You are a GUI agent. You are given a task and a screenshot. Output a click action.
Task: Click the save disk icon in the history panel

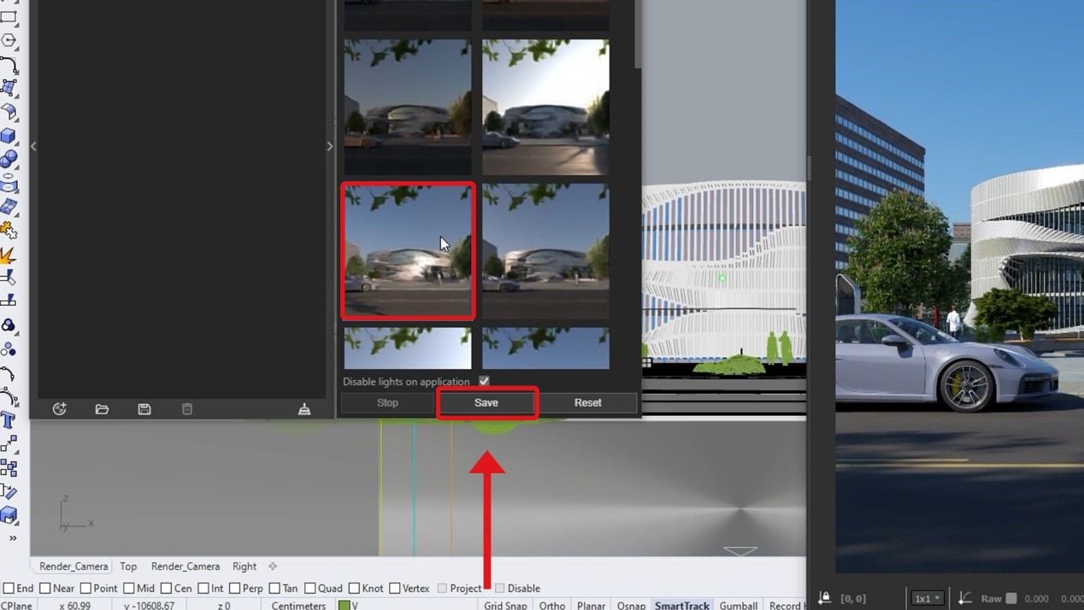click(144, 409)
